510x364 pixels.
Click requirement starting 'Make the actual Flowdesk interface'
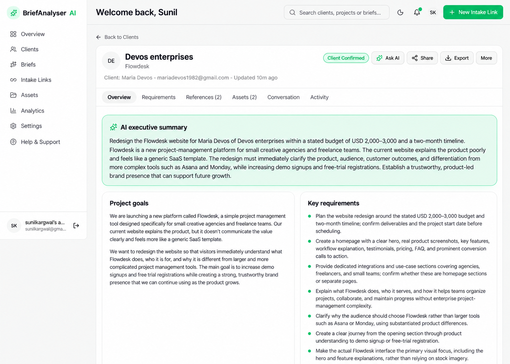click(x=399, y=355)
